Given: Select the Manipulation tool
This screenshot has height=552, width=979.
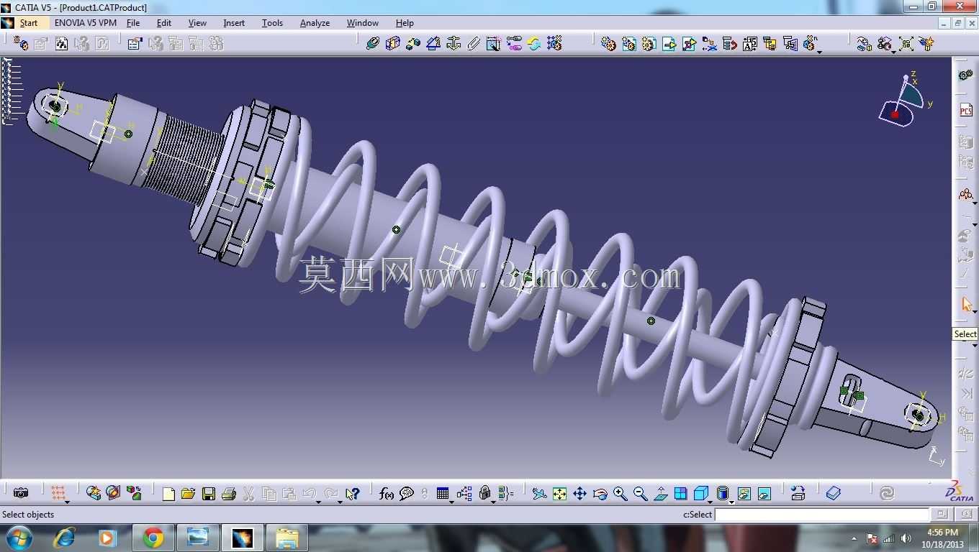Looking at the screenshot, I should pyautogui.click(x=865, y=44).
